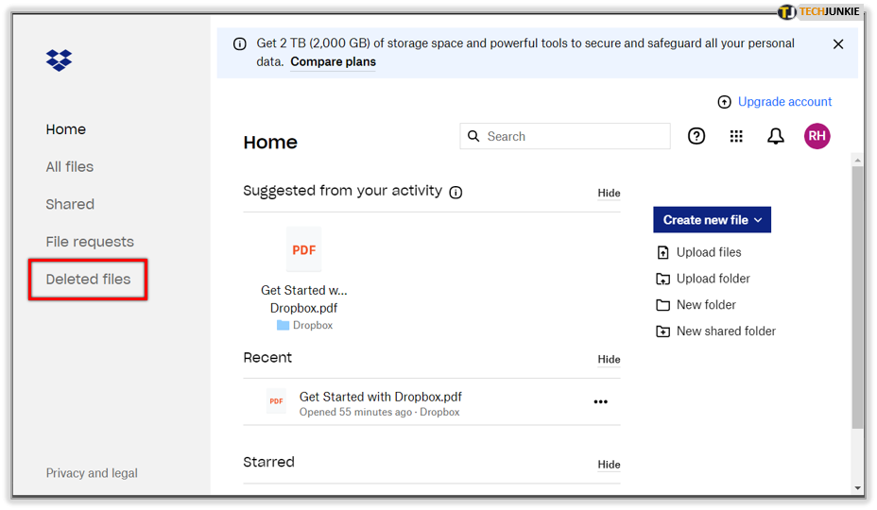
Task: Open the help question mark icon
Action: point(696,136)
